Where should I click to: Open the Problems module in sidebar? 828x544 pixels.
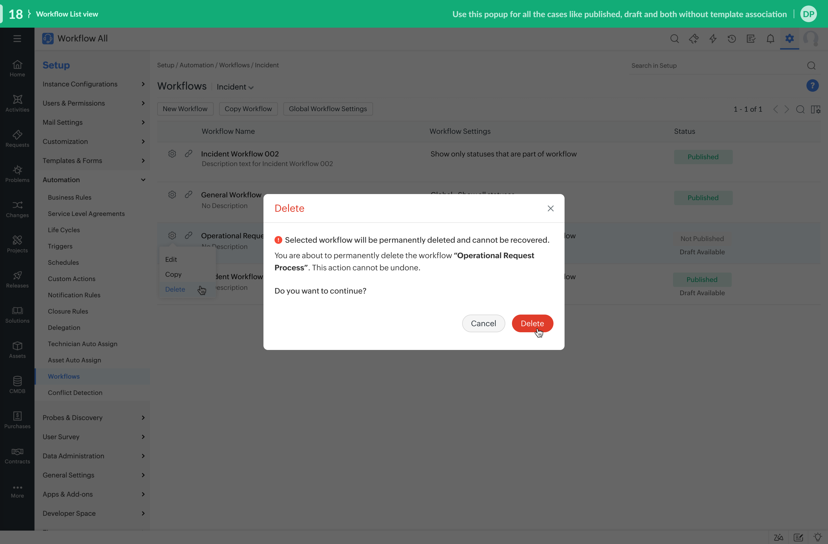(x=17, y=174)
